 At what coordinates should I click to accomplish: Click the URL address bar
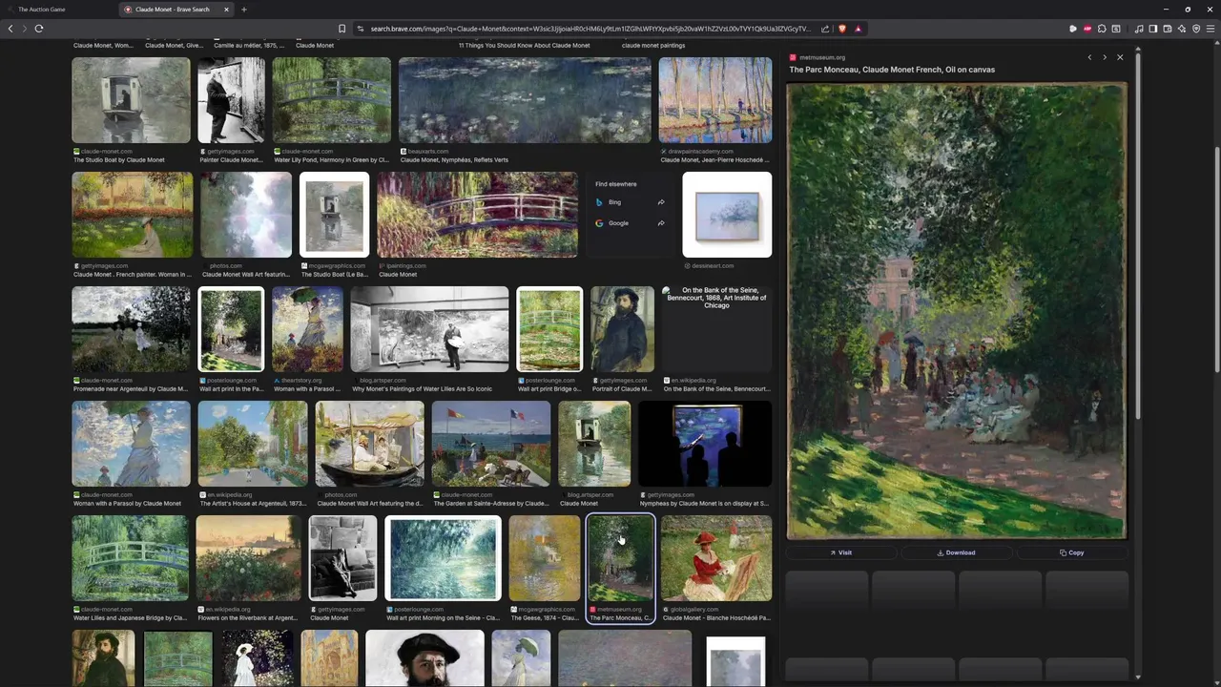(x=590, y=29)
